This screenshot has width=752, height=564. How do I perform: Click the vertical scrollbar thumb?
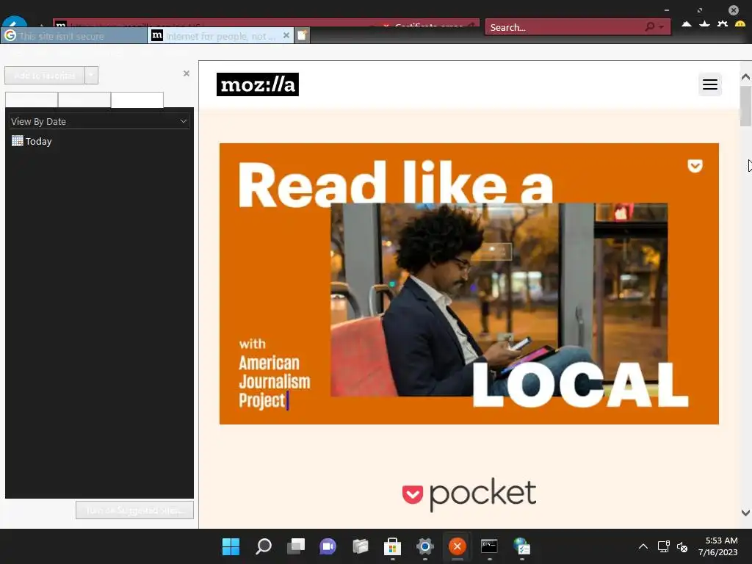click(745, 106)
